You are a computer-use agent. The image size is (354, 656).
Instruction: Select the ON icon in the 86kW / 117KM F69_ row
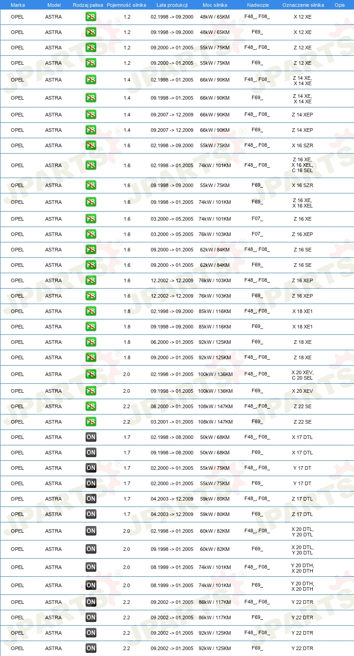[91, 617]
